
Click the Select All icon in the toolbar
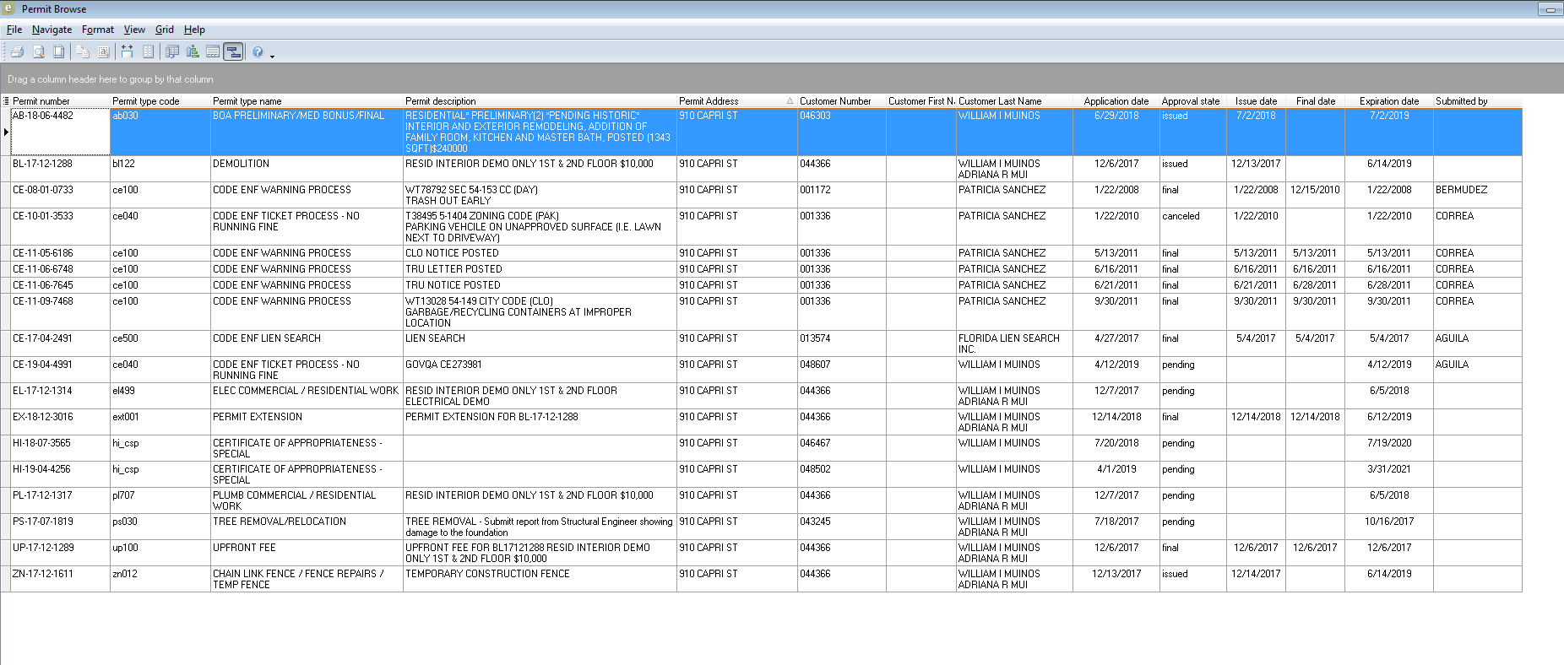pyautogui.click(x=103, y=52)
